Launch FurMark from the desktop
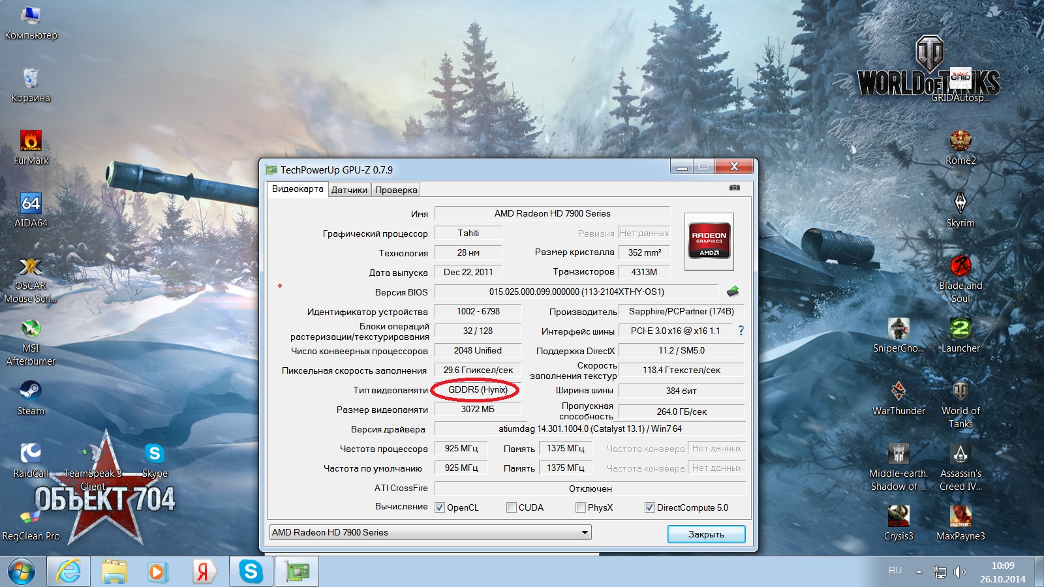 click(31, 147)
